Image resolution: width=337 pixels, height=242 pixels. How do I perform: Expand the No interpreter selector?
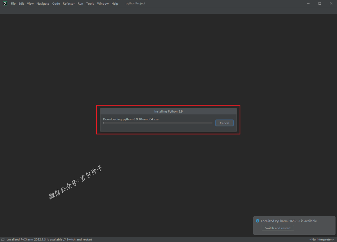321,239
